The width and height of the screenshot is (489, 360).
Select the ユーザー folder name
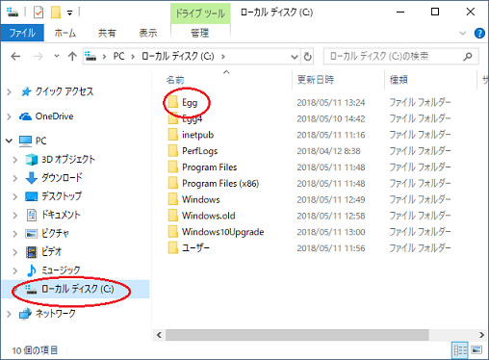click(x=195, y=248)
